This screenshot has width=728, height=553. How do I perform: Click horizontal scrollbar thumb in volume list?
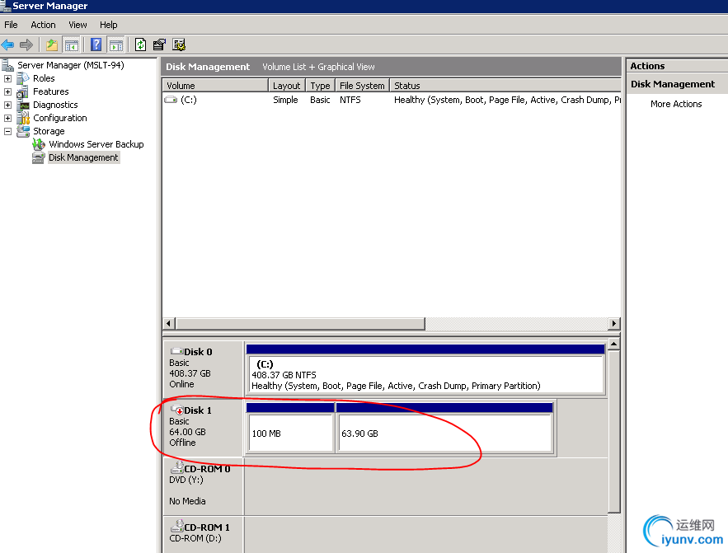[300, 323]
